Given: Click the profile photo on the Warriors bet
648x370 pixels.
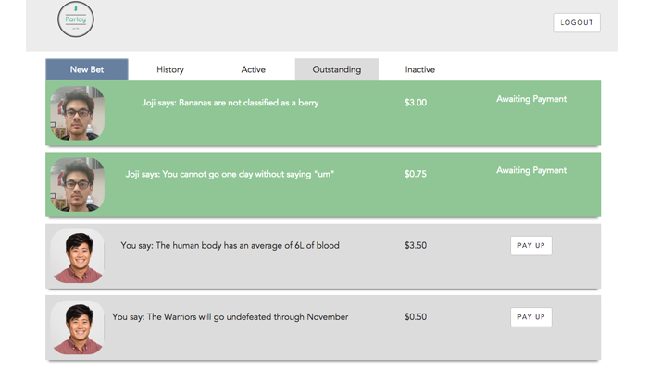Looking at the screenshot, I should [x=78, y=327].
